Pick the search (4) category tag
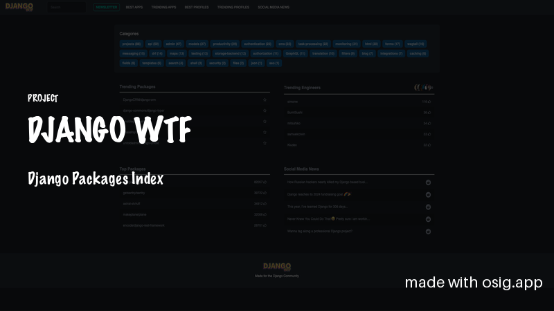 tap(176, 63)
